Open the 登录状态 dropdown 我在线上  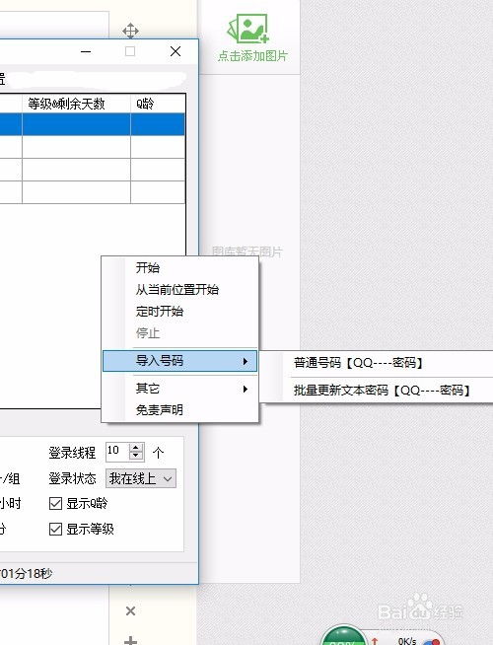pyautogui.click(x=141, y=478)
